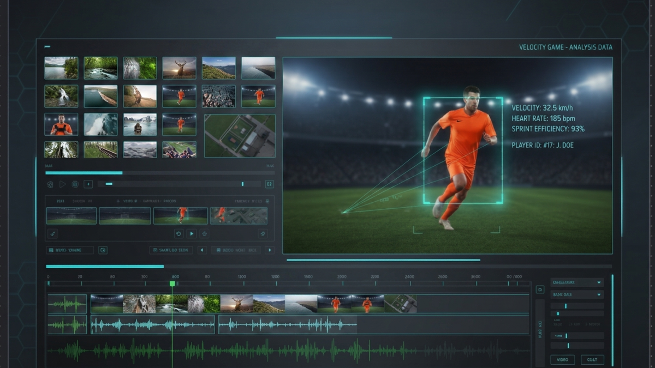Click the deer clip in the timeline video track
655x368 pixels.
(236, 304)
